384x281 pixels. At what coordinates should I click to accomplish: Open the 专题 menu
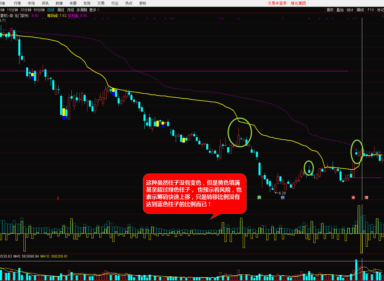point(73,3)
